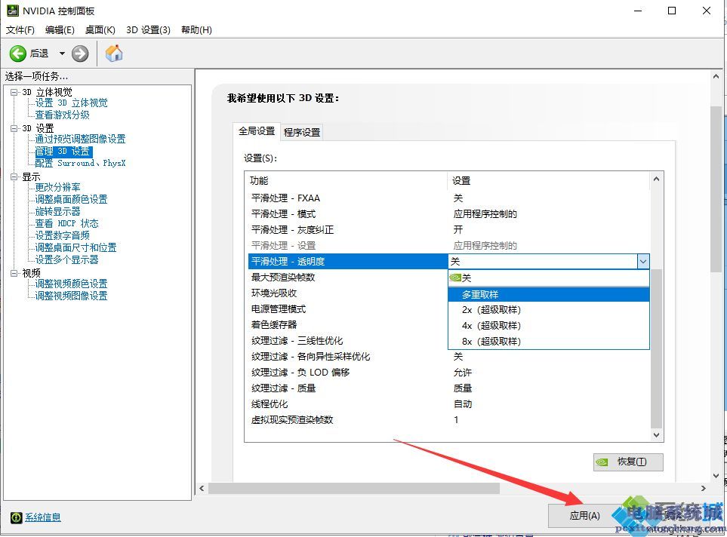Select 调整视频图像设置 task
This screenshot has height=537, width=727.
coord(72,296)
